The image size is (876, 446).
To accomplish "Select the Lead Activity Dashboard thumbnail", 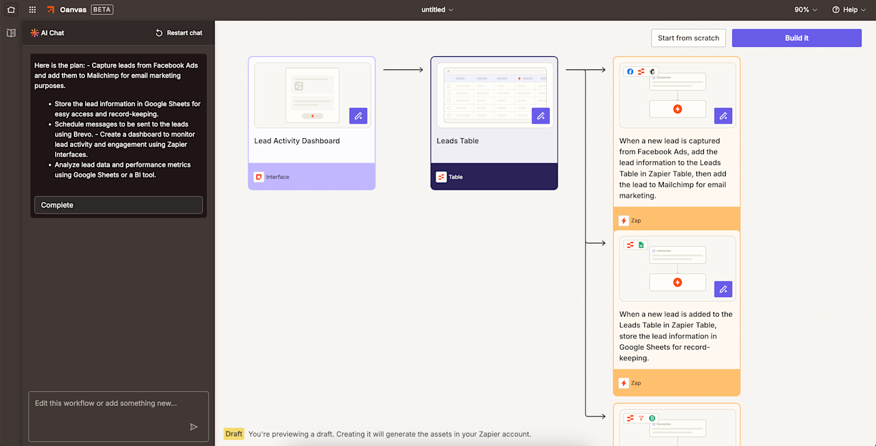I will (312, 95).
